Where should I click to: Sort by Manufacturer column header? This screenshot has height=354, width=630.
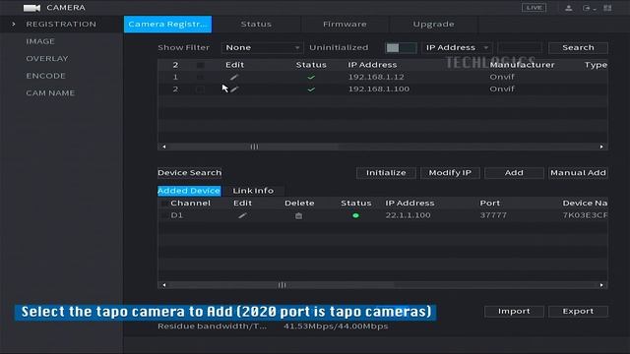(x=522, y=65)
